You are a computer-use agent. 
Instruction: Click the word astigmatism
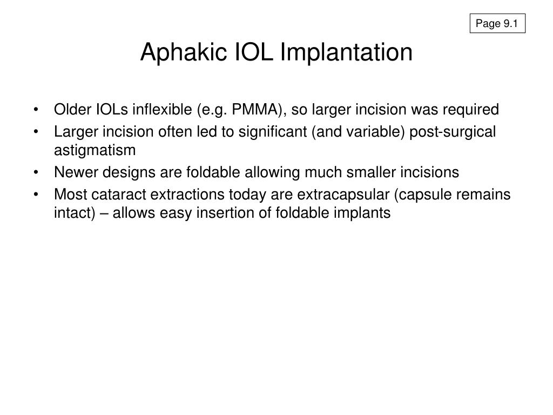[95, 150]
